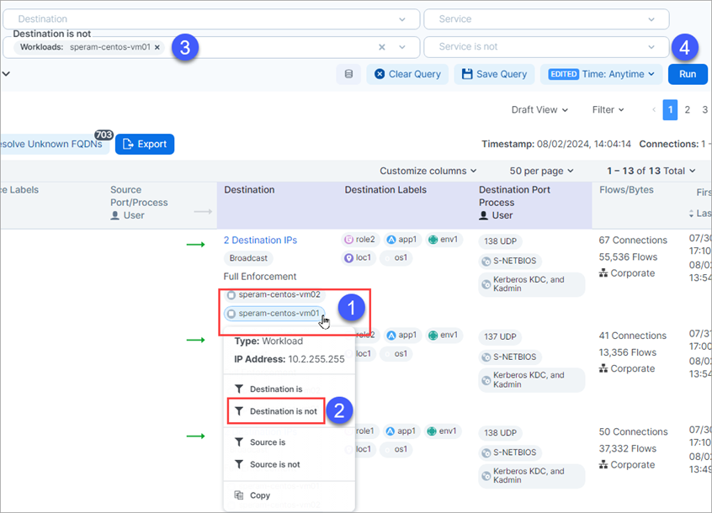Remove the speram-centos-vm01 workload chip
The height and width of the screenshot is (513, 712).
click(157, 47)
